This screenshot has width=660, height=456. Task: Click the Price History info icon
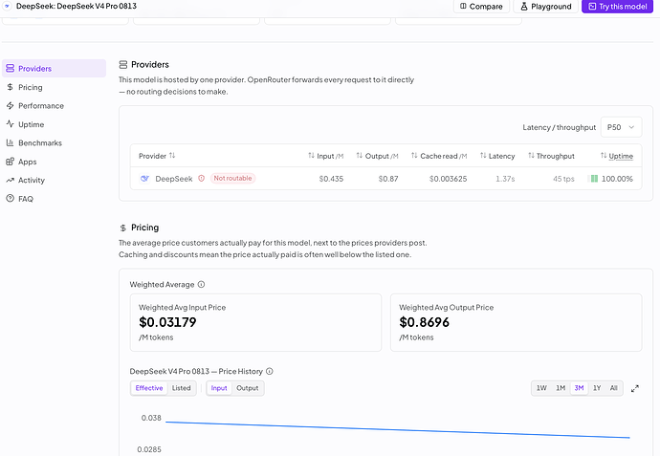[x=270, y=371]
